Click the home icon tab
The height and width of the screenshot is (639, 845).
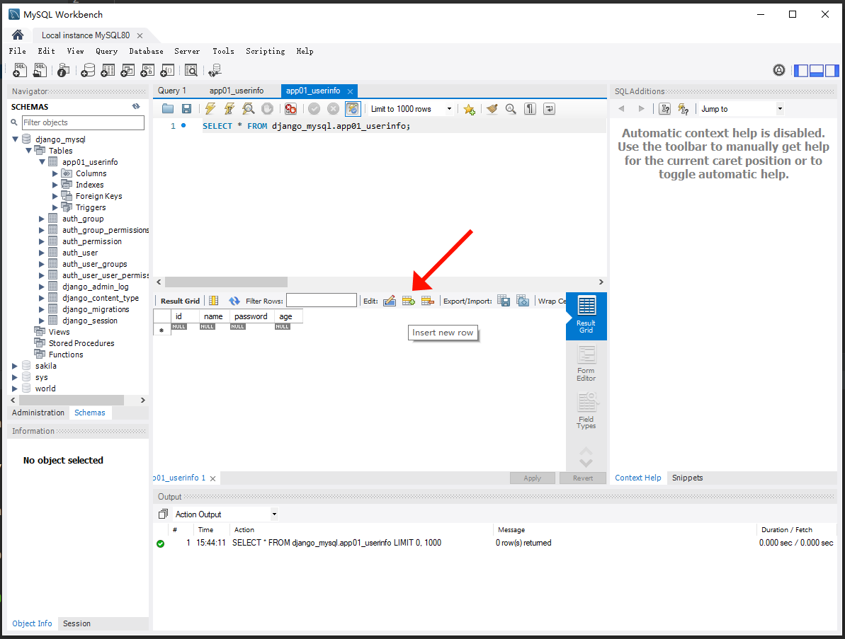click(x=17, y=35)
